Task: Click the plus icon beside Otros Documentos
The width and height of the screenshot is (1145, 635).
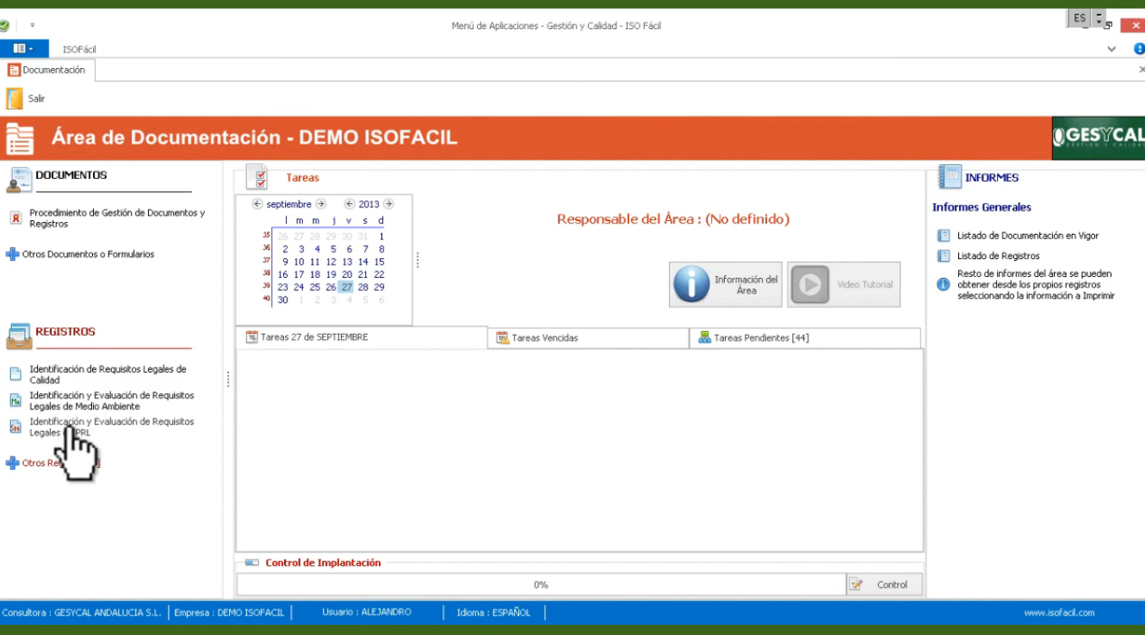Action: (x=12, y=255)
